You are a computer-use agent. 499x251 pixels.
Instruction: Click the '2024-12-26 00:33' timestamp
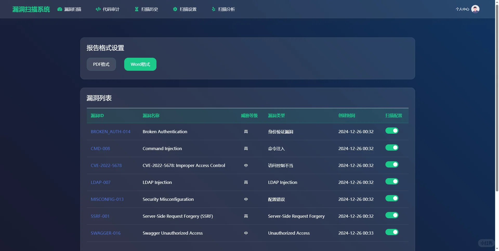tap(356, 233)
